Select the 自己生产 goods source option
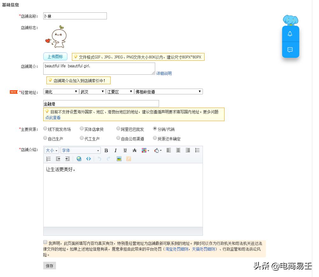Image resolution: width=319 pixels, height=277 pixels. (x=45, y=138)
